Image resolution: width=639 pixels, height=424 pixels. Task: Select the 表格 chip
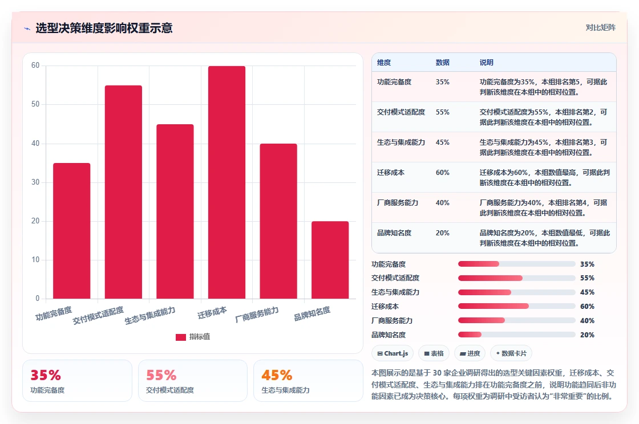pyautogui.click(x=434, y=353)
